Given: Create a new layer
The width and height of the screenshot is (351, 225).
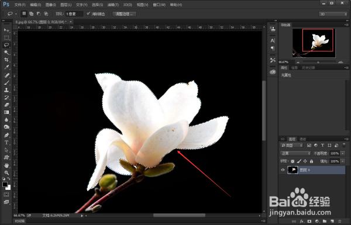Looking at the screenshot, I should (x=332, y=221).
